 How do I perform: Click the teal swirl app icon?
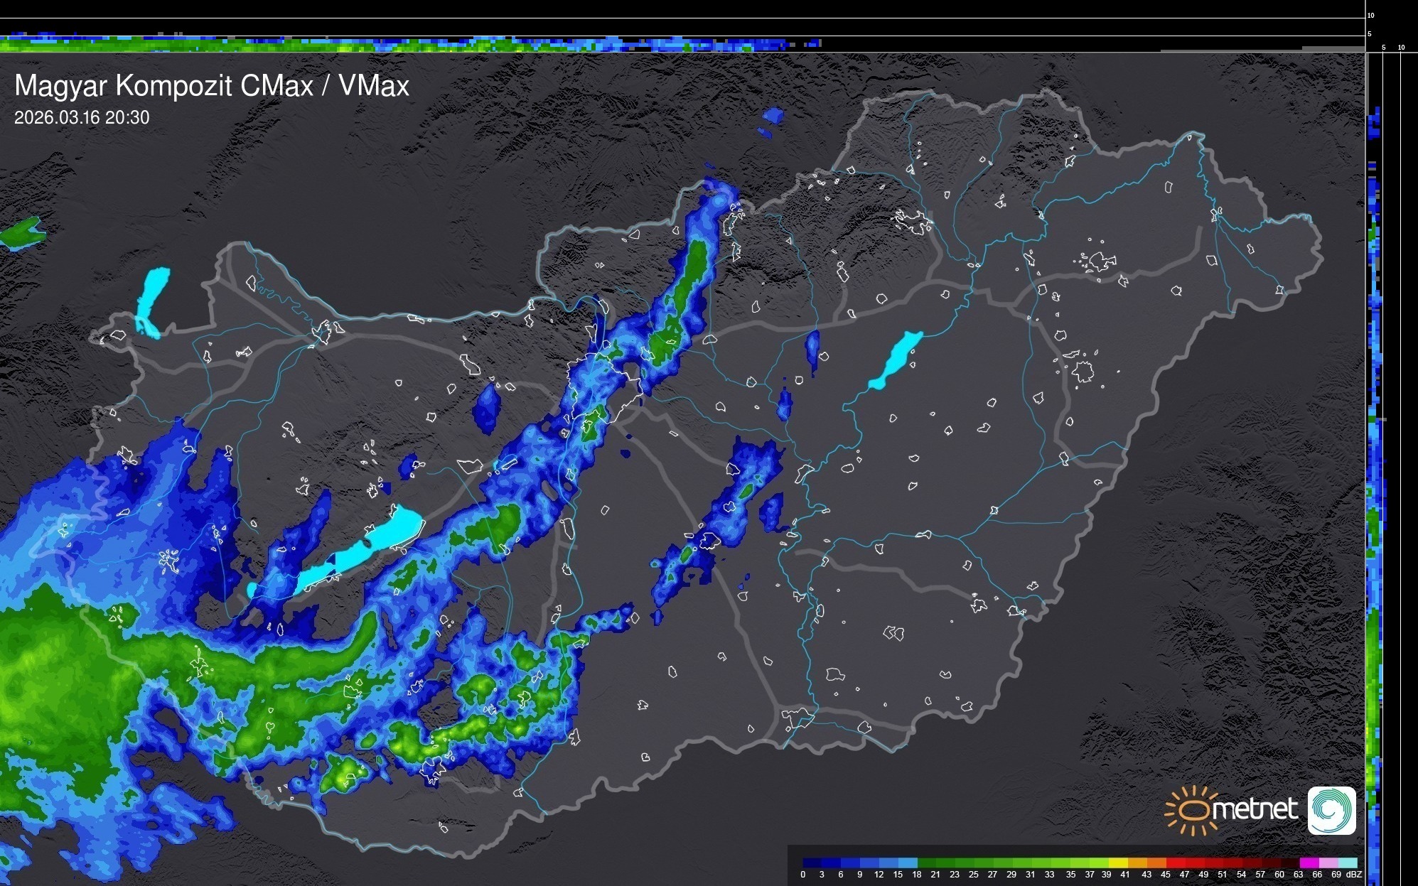(x=1331, y=810)
